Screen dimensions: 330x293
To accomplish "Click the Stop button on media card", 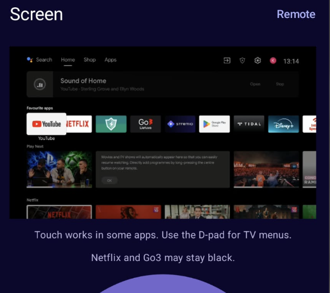I will pyautogui.click(x=280, y=84).
